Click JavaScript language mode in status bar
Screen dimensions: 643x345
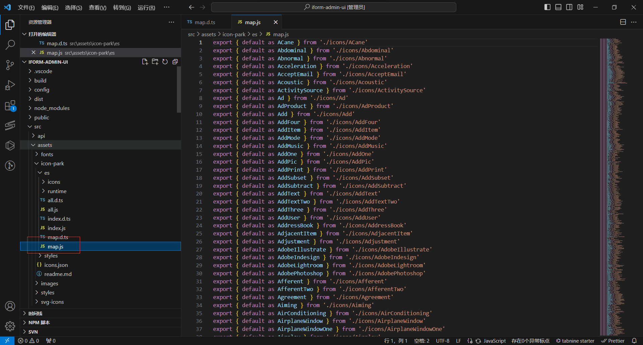pos(494,341)
